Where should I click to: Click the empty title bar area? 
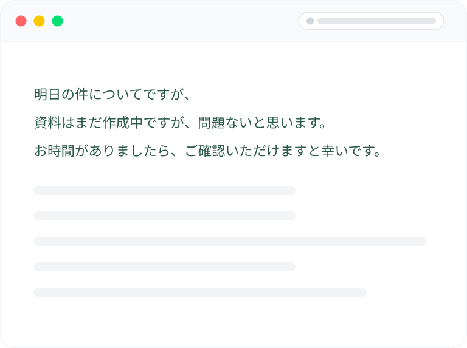pyautogui.click(x=182, y=21)
